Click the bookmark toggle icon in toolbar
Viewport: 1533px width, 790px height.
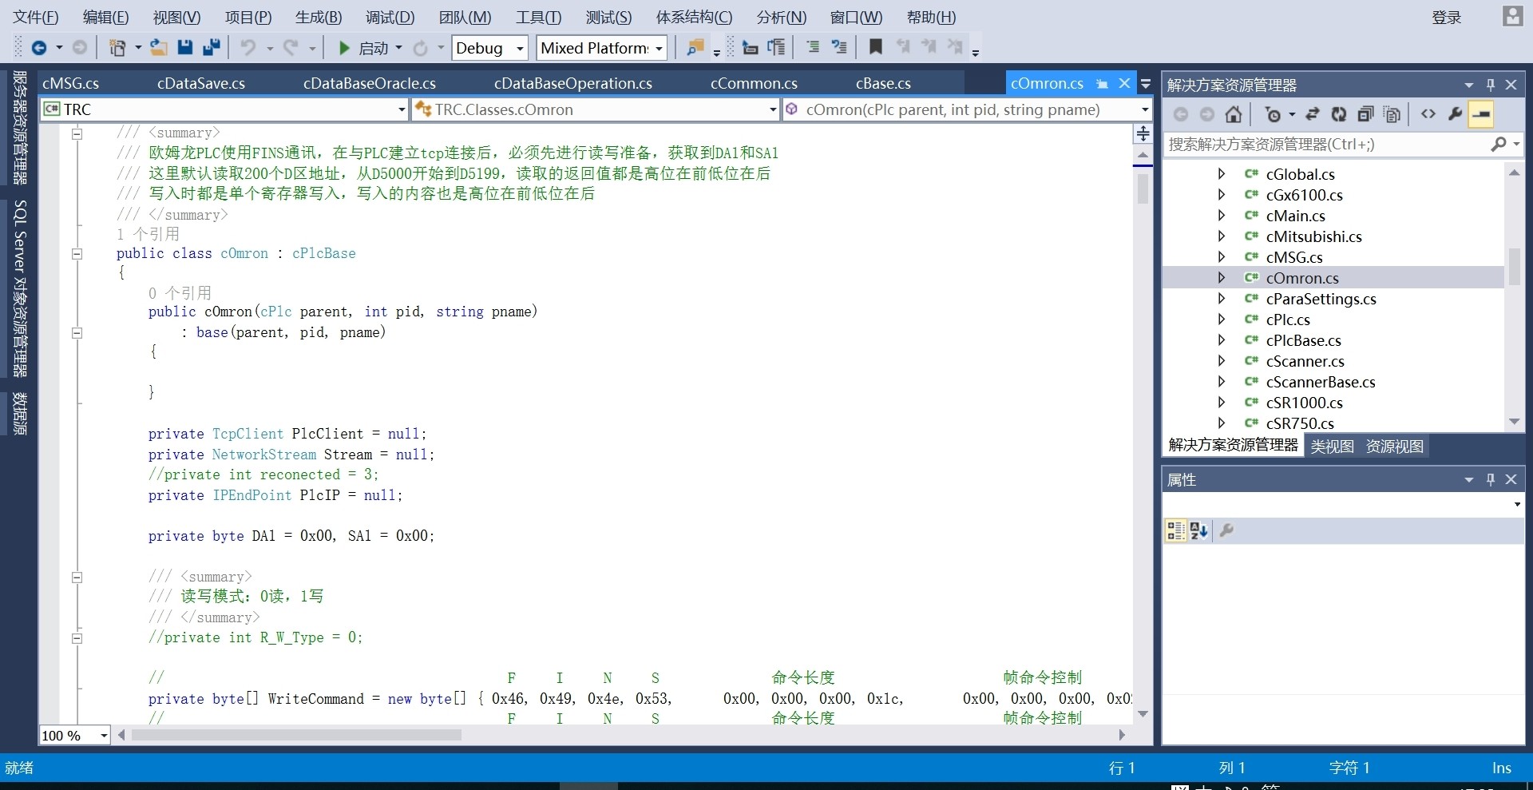click(876, 48)
